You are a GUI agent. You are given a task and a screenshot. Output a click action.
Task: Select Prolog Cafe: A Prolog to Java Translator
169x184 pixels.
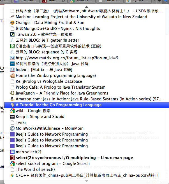[x=87, y=87]
